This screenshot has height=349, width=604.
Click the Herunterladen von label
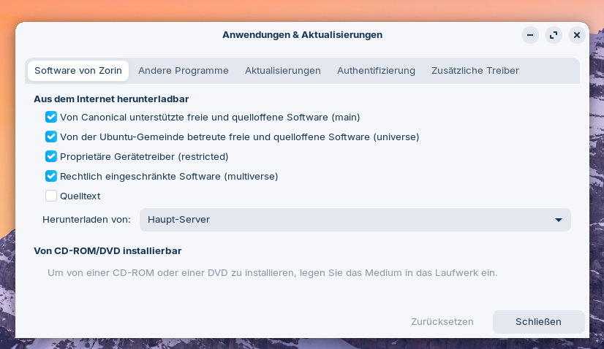(x=86, y=220)
